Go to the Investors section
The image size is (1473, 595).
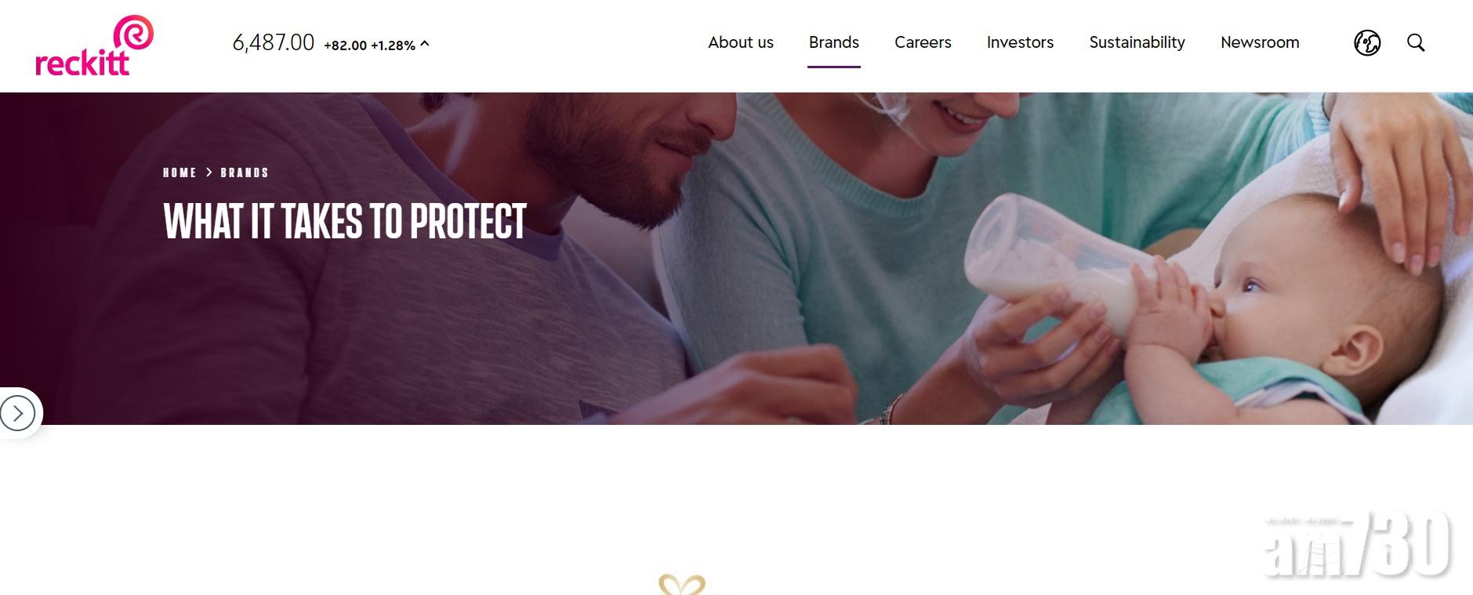pos(1020,42)
